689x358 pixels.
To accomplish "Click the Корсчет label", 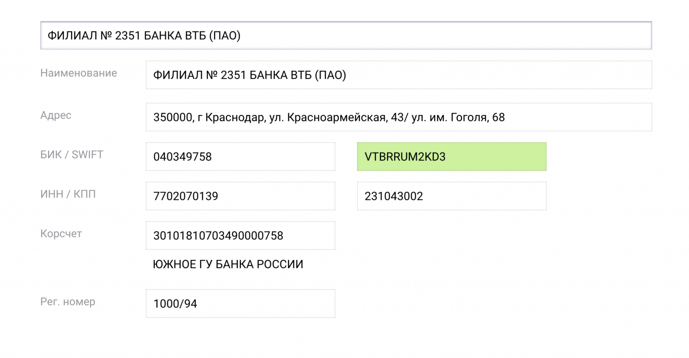I will tap(60, 233).
